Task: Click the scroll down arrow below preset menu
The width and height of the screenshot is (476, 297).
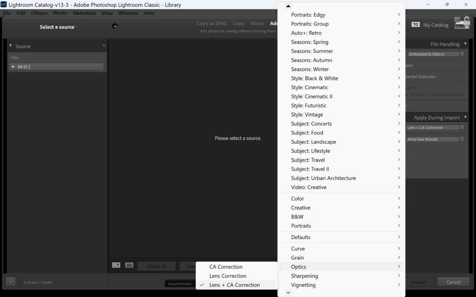Action: pyautogui.click(x=288, y=293)
